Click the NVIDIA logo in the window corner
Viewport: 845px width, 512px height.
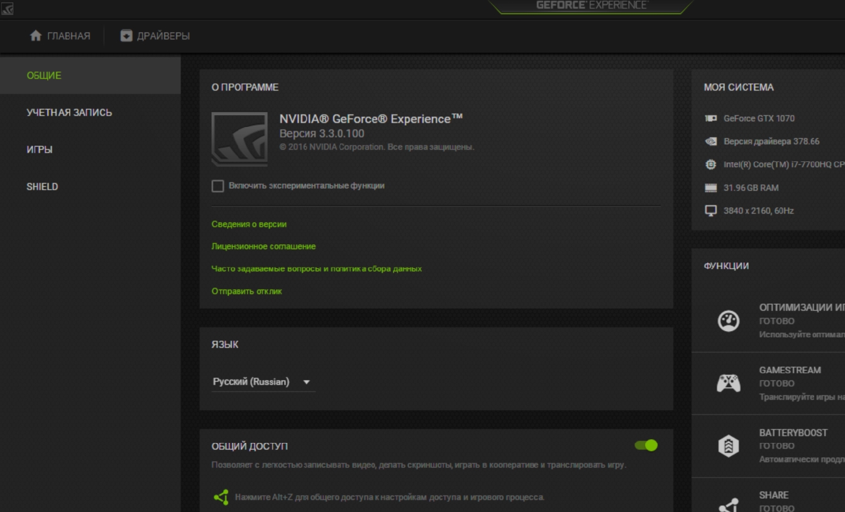(7, 9)
